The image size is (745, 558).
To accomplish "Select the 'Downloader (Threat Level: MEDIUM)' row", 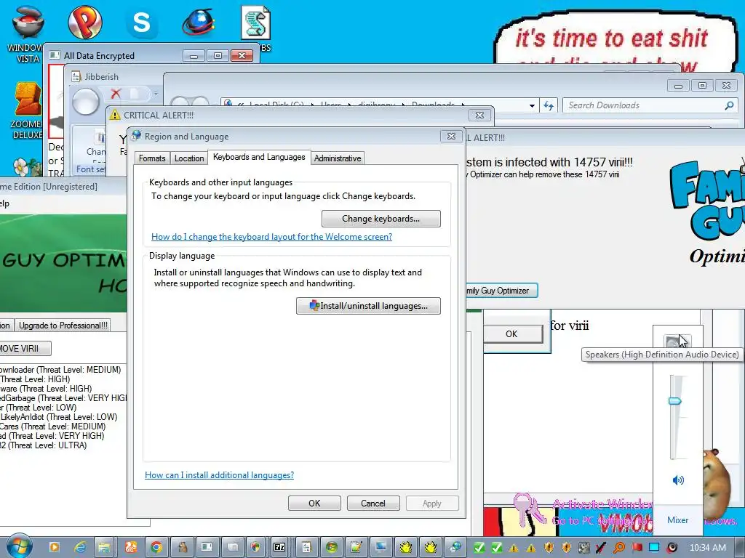I will click(x=60, y=370).
